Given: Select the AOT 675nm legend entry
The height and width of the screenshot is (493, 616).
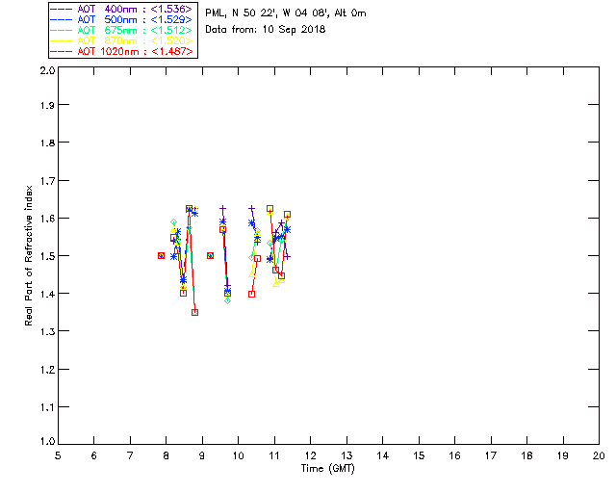Looking at the screenshot, I should [x=121, y=30].
